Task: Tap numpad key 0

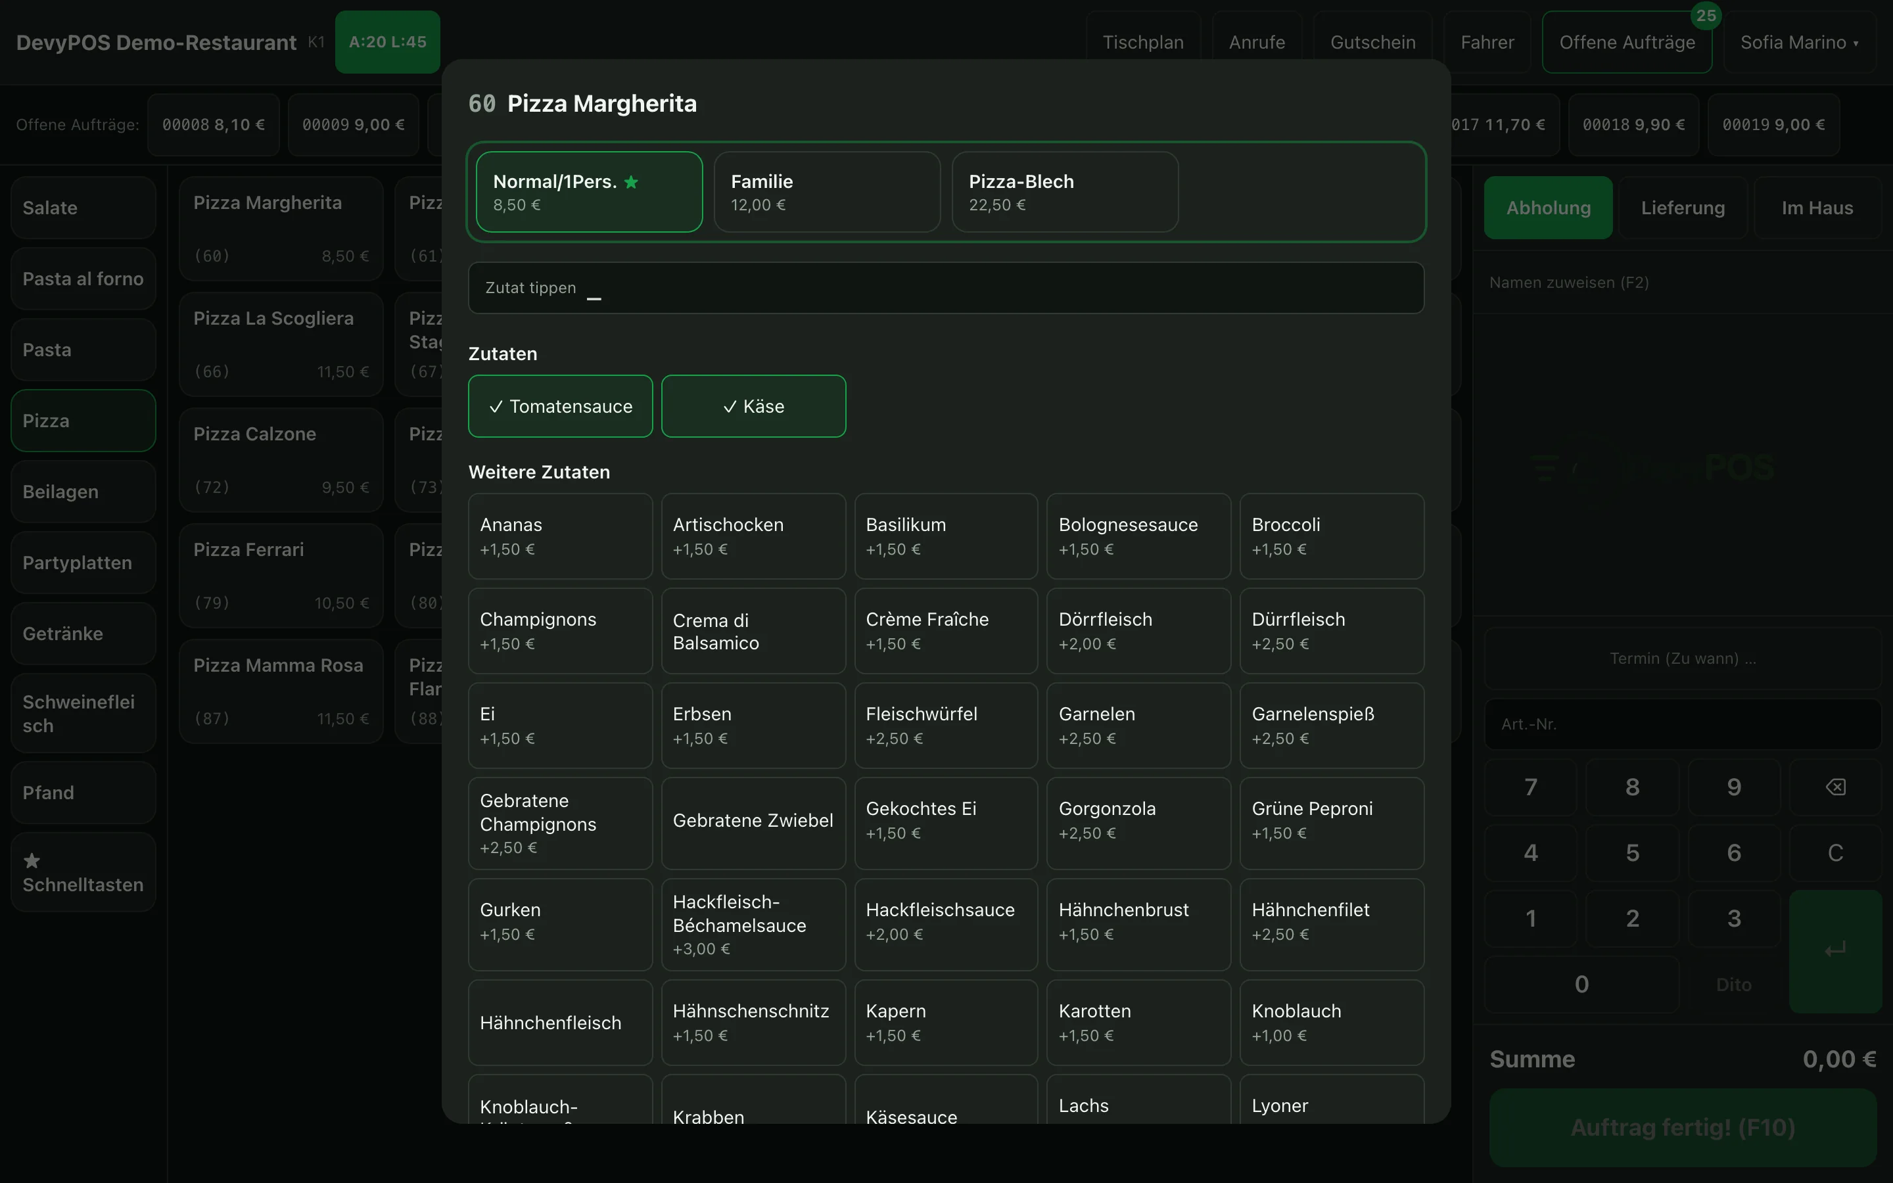Action: 1581,985
